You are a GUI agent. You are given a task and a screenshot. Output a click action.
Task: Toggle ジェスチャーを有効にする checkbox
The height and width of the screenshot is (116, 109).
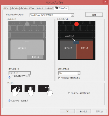(69, 93)
